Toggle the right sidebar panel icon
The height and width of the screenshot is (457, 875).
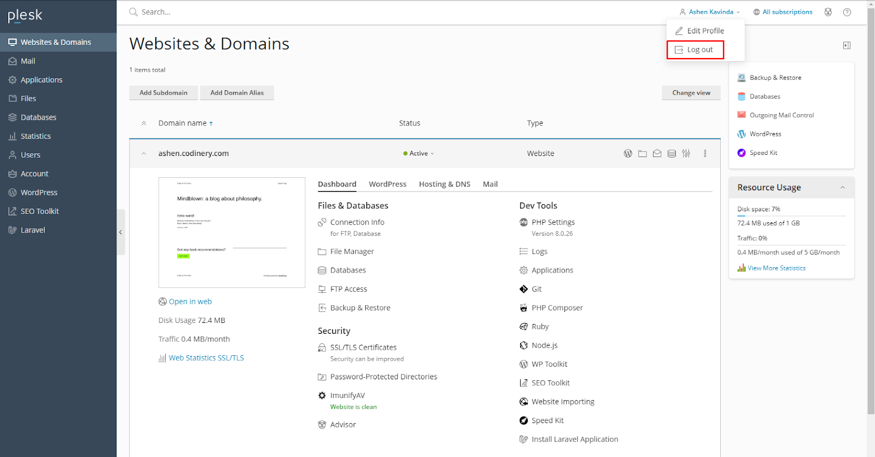pos(847,45)
